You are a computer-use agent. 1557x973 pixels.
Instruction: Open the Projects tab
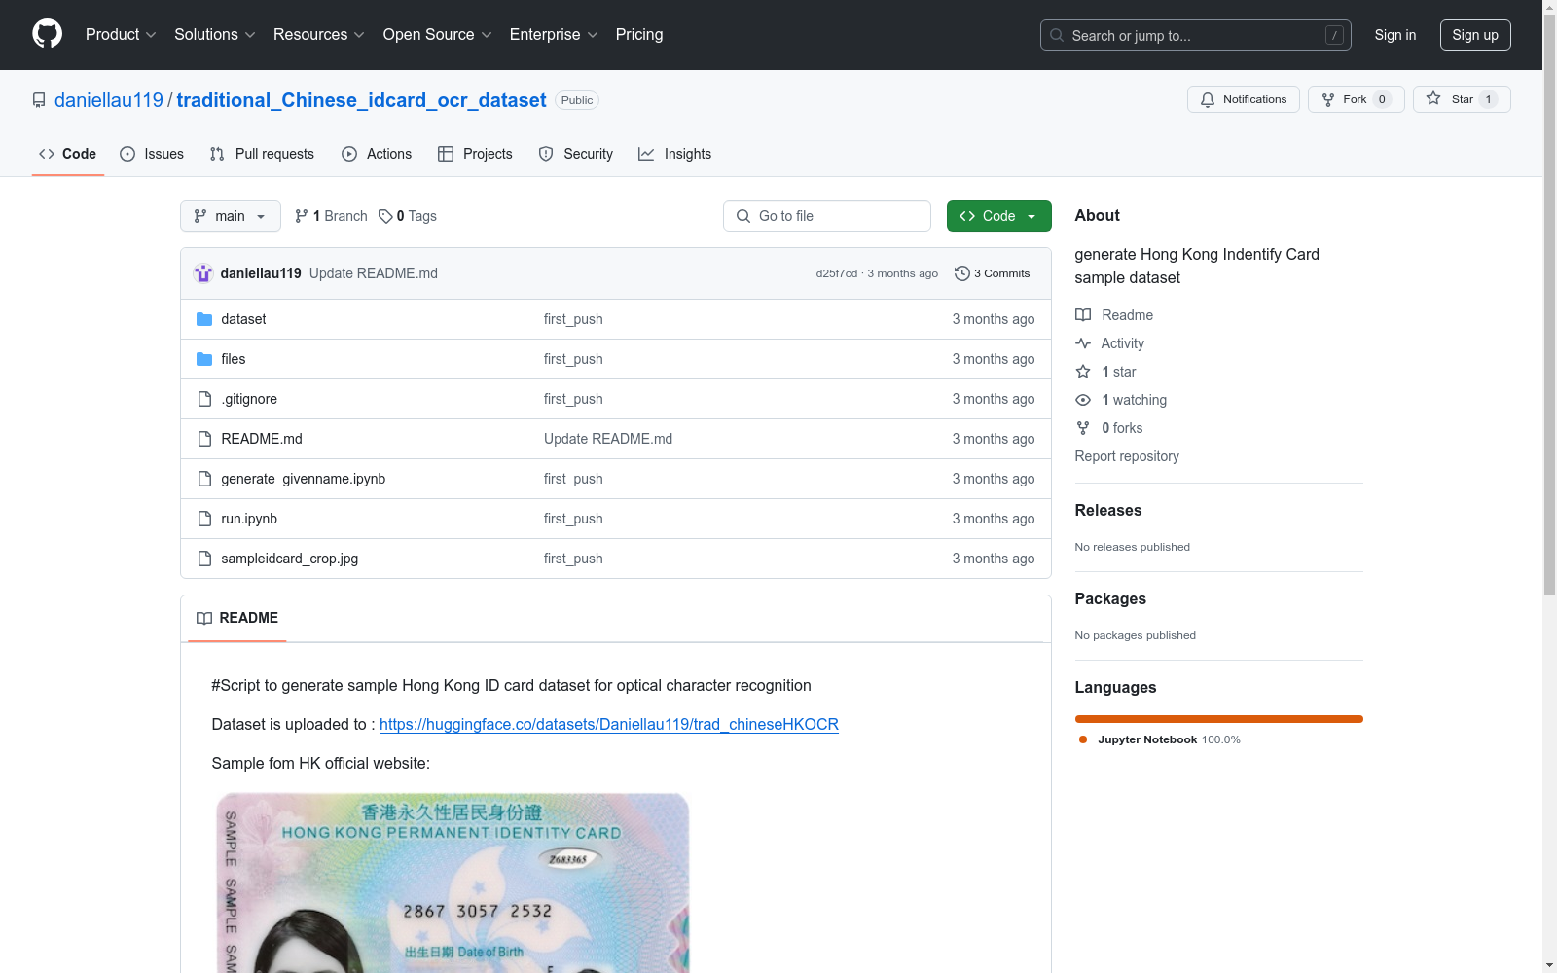475,154
